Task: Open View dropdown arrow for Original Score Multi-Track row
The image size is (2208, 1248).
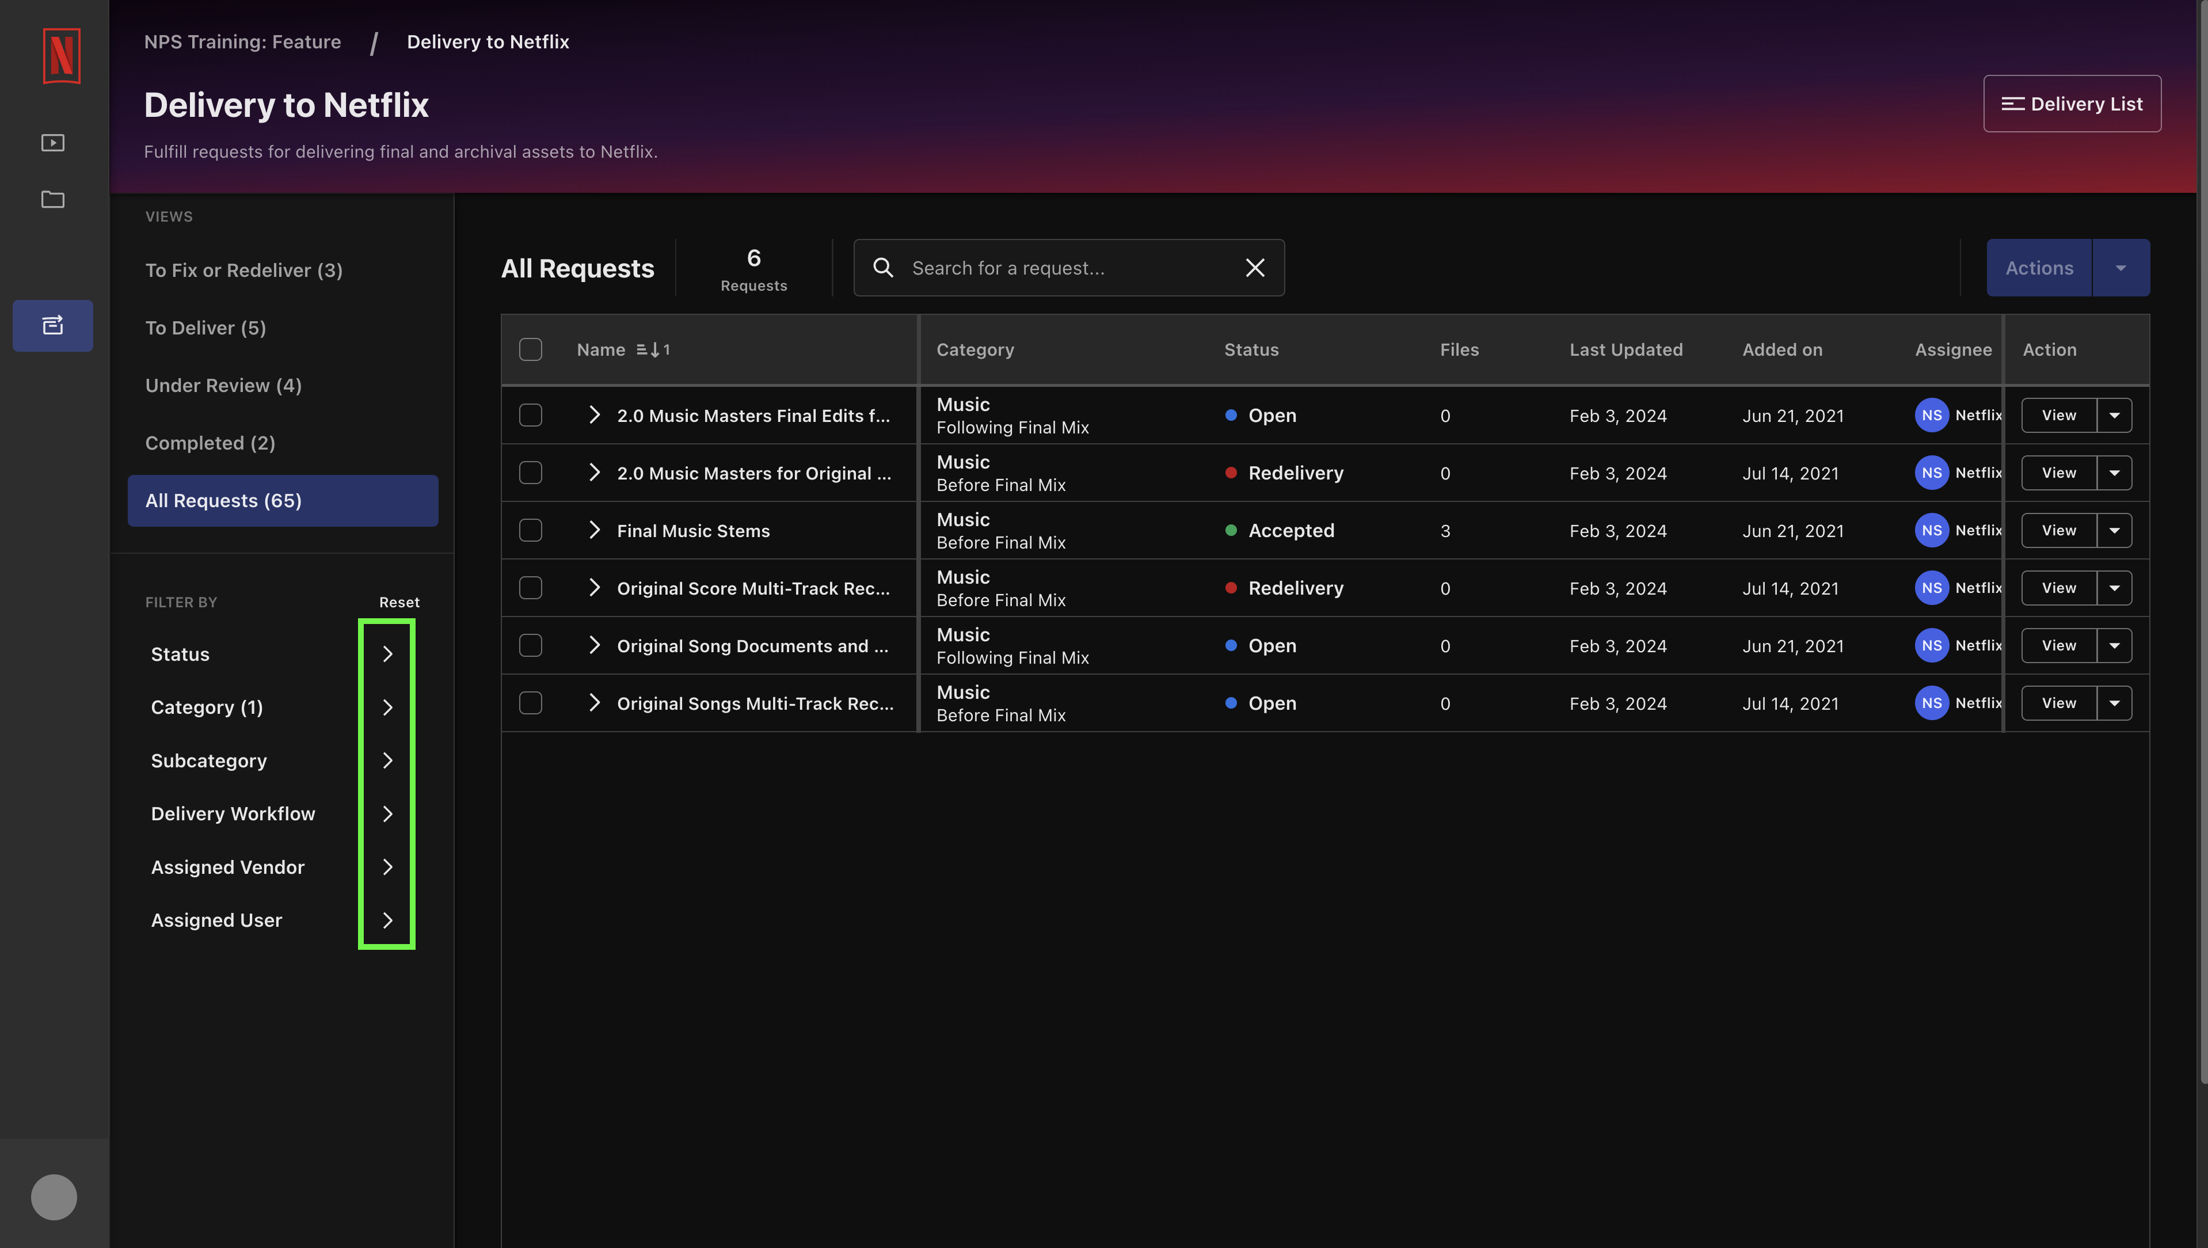Action: tap(2115, 588)
